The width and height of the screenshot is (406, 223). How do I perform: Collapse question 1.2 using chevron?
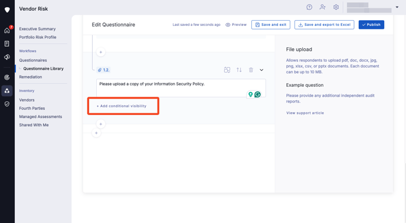point(261,70)
